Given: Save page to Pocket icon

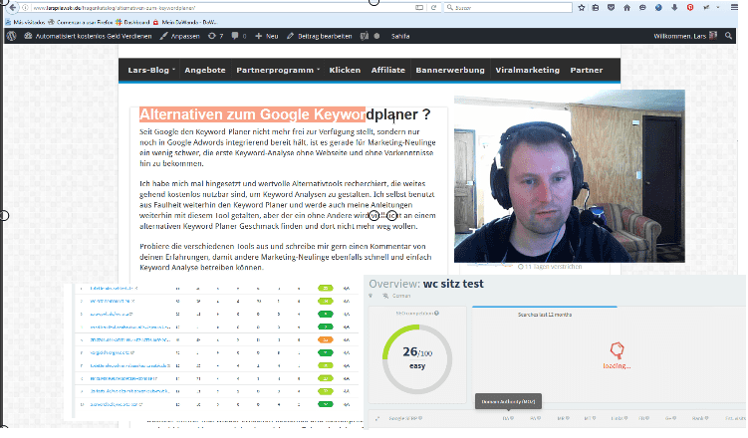Looking at the screenshot, I should tap(612, 8).
